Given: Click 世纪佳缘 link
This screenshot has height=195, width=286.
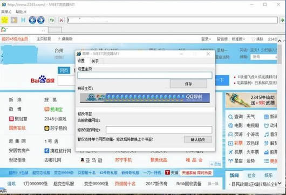Looking at the screenshot, I should 17,160.
